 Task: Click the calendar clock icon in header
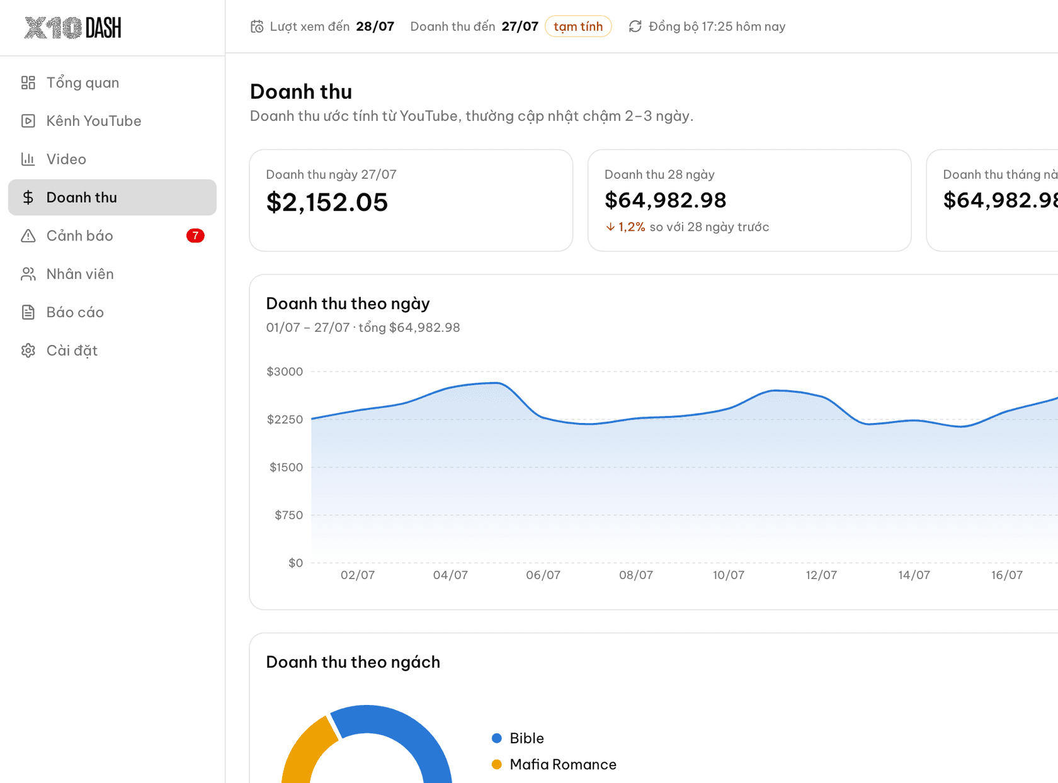coord(257,26)
